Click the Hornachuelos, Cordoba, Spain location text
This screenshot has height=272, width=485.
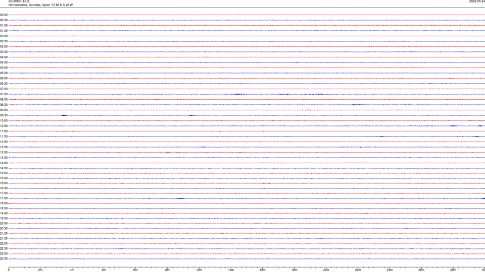(x=40, y=5)
